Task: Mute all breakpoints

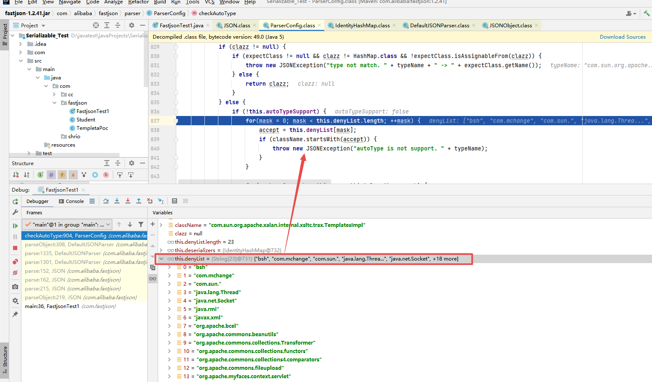Action: (x=15, y=272)
